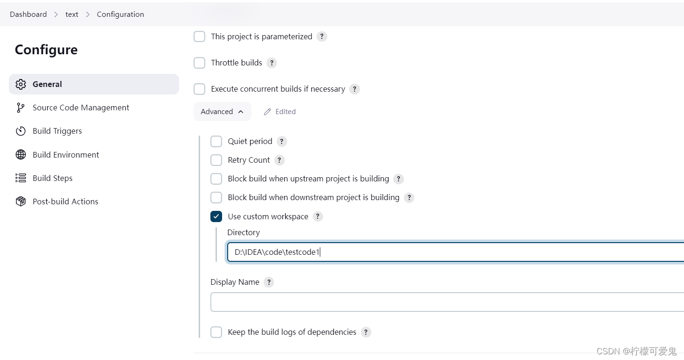Tick the Retry Count checkbox
Image resolution: width=684 pixels, height=360 pixels.
[x=216, y=160]
